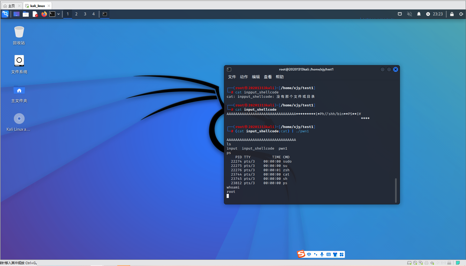Open the Sogou soft keyboard
Viewport: 466px width, 266px height.
tap(328, 254)
